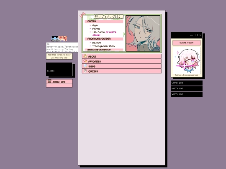The height and width of the screenshot is (169, 226).
Task: Click the ABOUT section's folder icon
Action: click(85, 56)
